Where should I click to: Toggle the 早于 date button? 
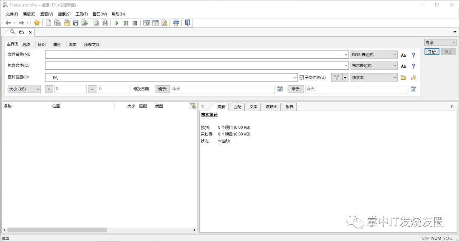point(296,89)
